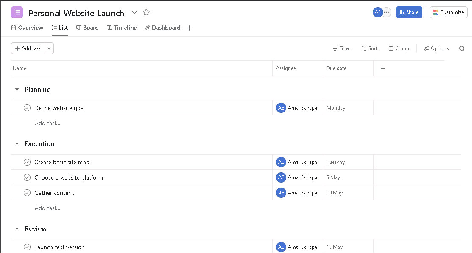Open the members ellipsis button in header
This screenshot has height=253, width=472.
[x=386, y=12]
